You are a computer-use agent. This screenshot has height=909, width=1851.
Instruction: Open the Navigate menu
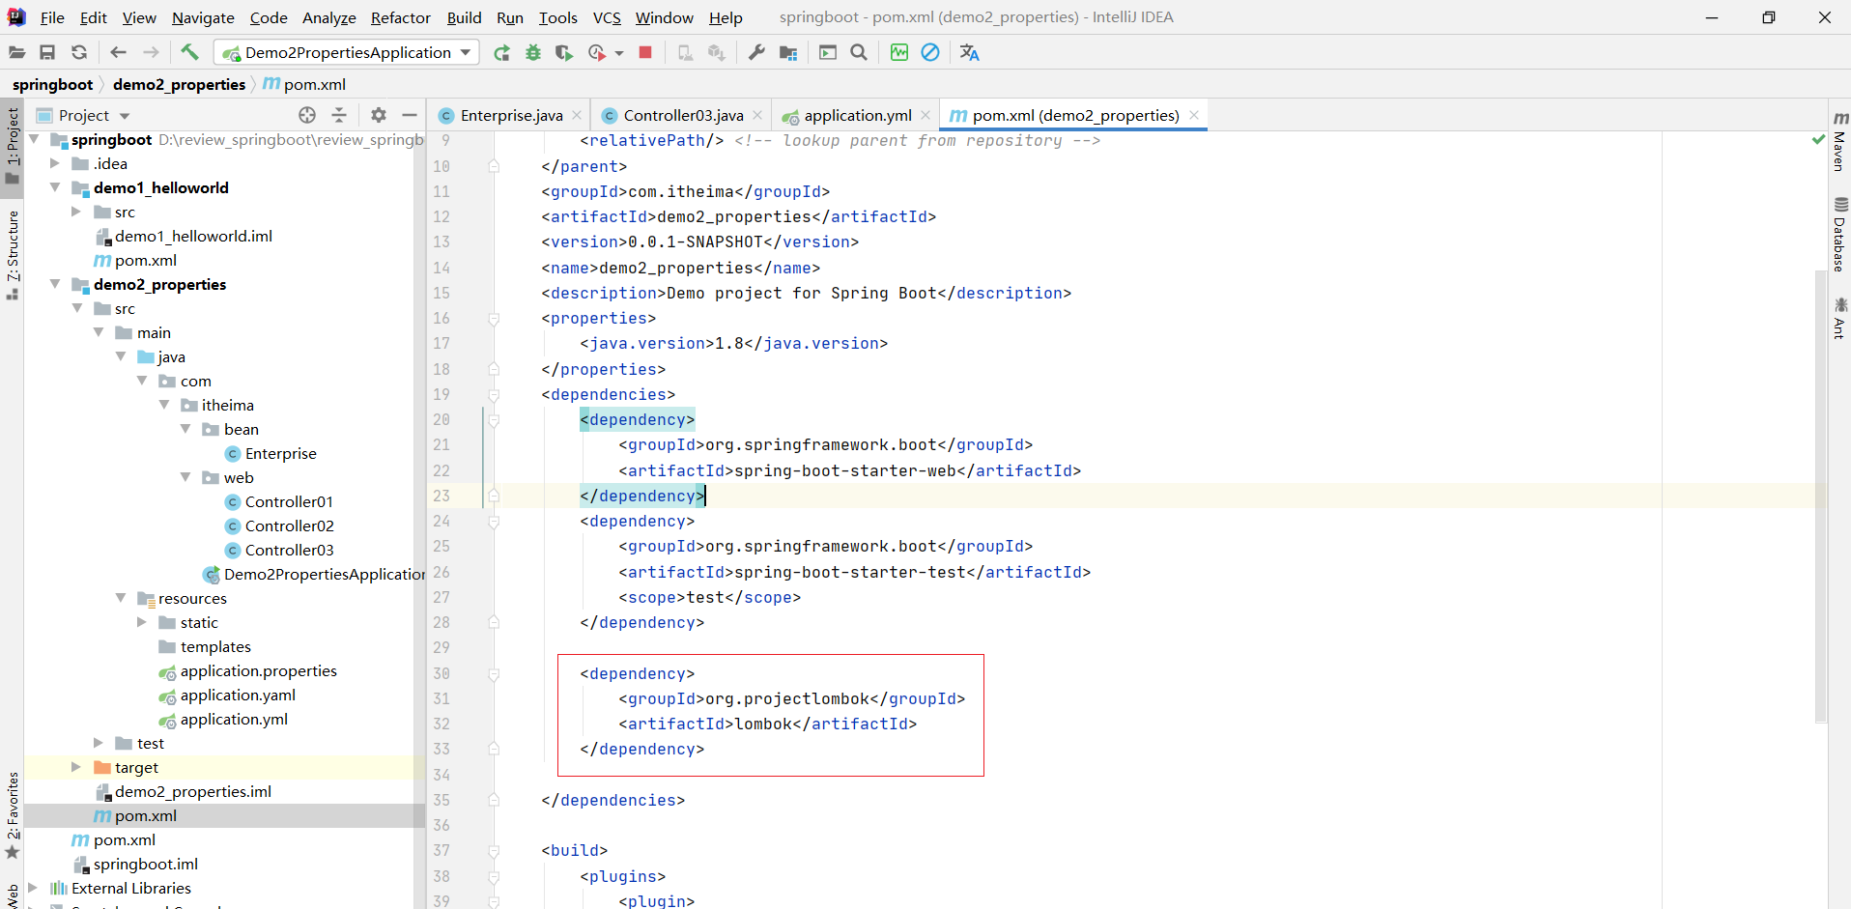coord(203,17)
